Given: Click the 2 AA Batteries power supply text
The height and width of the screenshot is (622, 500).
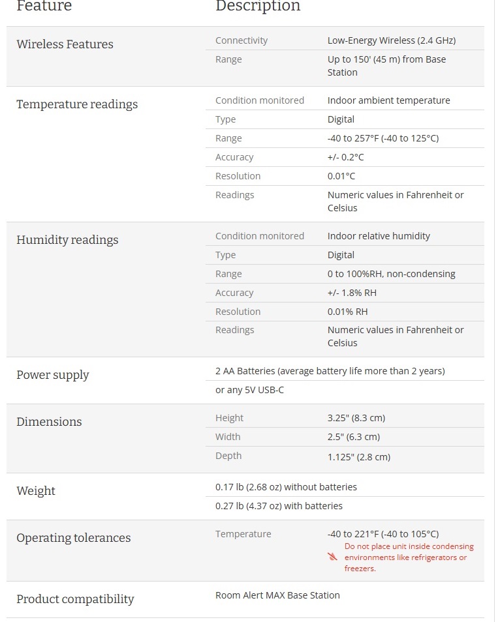Looking at the screenshot, I should coord(330,371).
